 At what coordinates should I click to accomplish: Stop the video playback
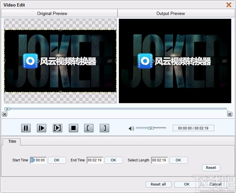[73, 128]
